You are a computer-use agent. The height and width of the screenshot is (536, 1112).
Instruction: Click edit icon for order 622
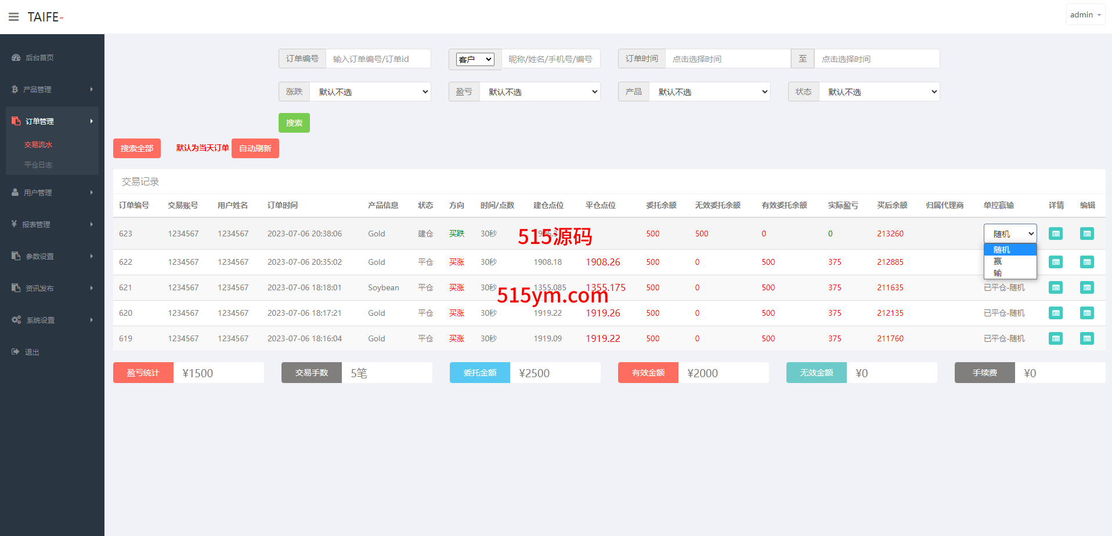[1086, 262]
